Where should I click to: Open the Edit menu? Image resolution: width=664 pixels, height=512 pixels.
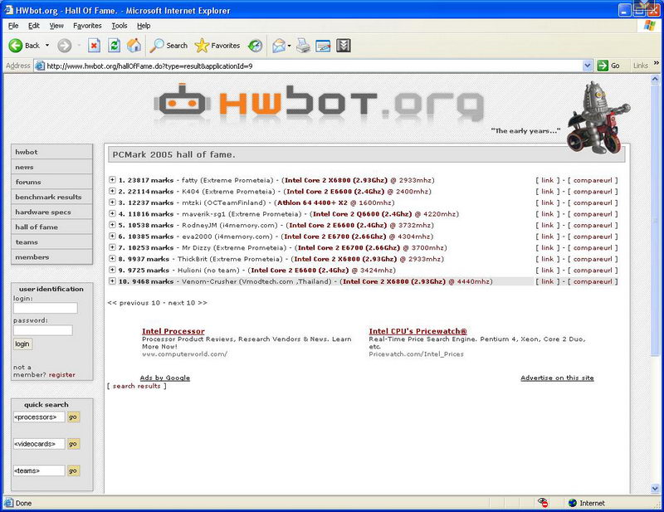click(34, 26)
